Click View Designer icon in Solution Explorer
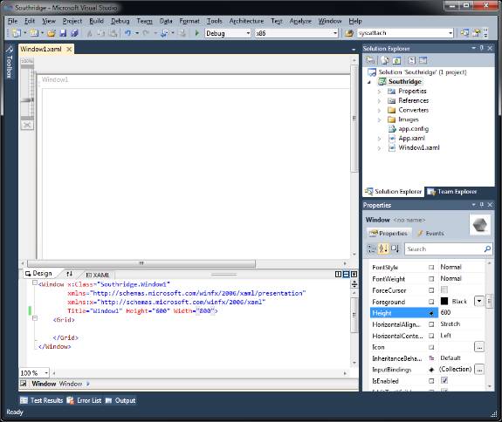The width and height of the screenshot is (502, 422). [423, 60]
